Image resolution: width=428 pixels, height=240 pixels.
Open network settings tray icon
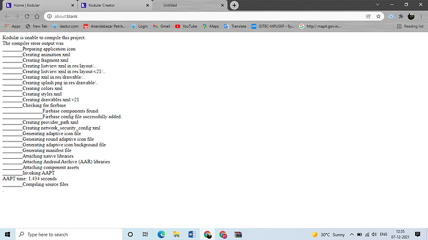pyautogui.click(x=367, y=234)
